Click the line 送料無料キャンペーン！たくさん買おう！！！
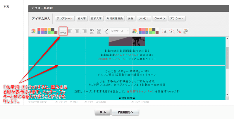Screen dimensions: 234x119 pyautogui.click(x=127, y=59)
